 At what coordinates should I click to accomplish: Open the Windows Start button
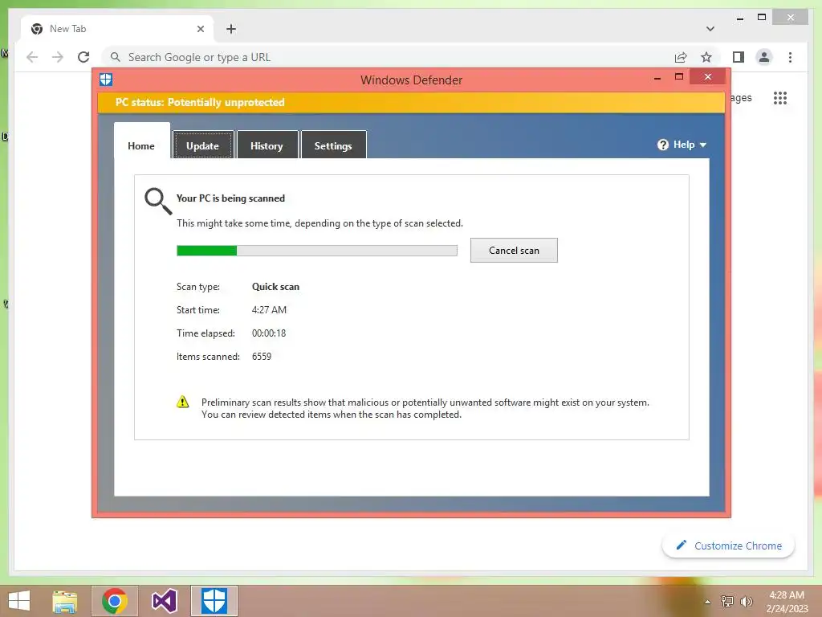coord(19,601)
